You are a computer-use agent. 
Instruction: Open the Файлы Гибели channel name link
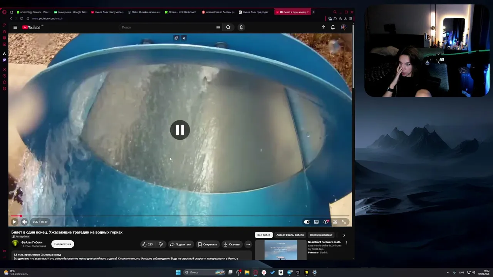pos(32,242)
